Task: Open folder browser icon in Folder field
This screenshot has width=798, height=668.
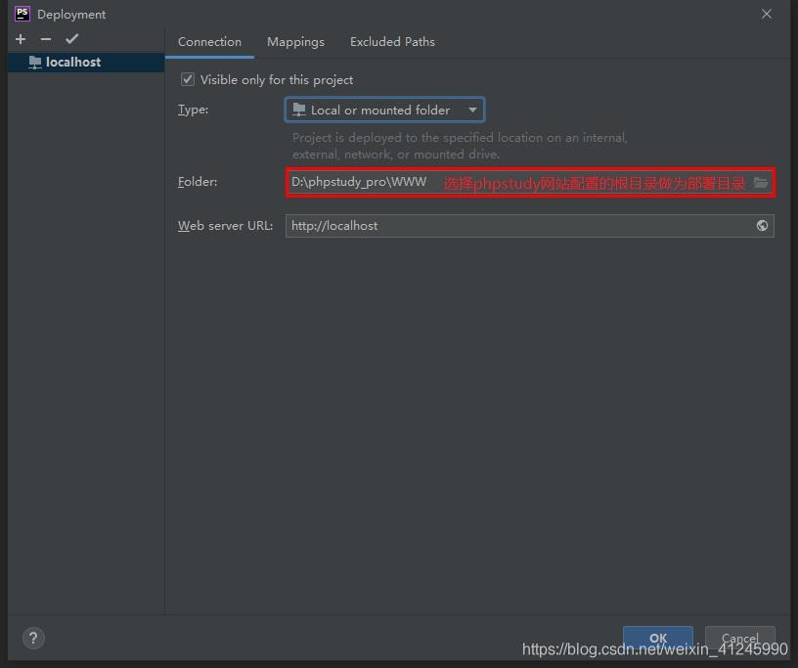Action: [761, 183]
